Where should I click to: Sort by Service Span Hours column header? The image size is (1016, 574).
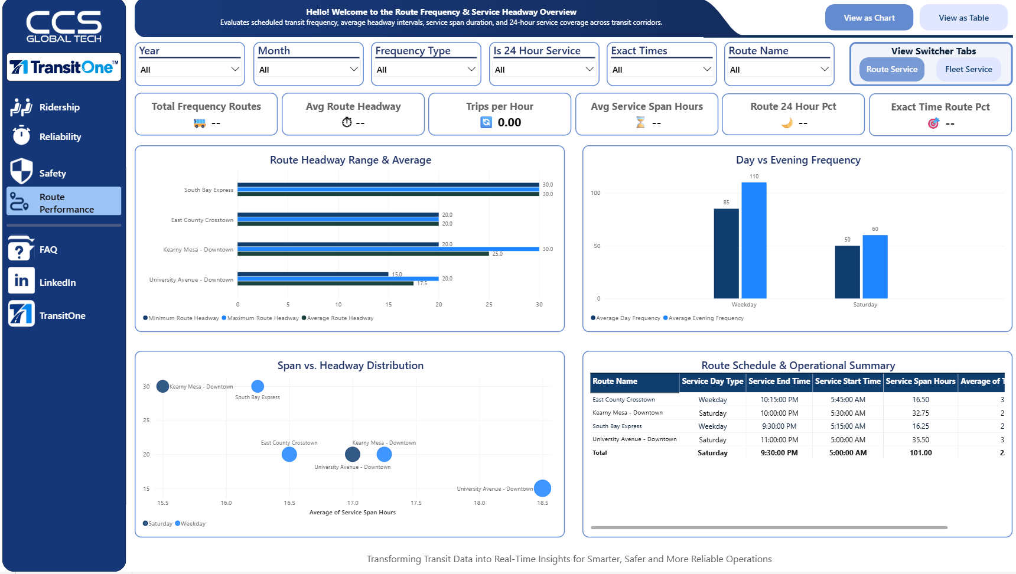[x=920, y=381]
